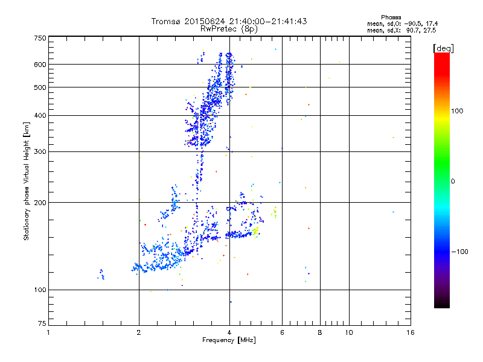The width and height of the screenshot is (483, 362).
Task: Select the "mean, sd,O: -90.5, 17.4" line
Action: (402, 24)
